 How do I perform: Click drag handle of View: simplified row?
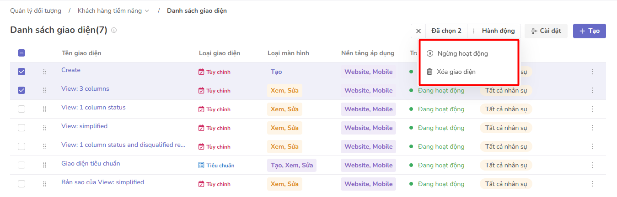pos(44,128)
